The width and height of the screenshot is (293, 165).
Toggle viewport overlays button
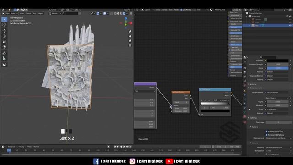click(x=105, y=13)
